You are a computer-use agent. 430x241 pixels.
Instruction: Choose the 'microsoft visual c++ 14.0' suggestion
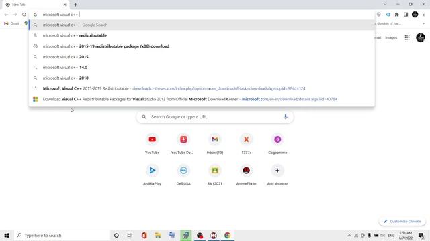(x=202, y=67)
